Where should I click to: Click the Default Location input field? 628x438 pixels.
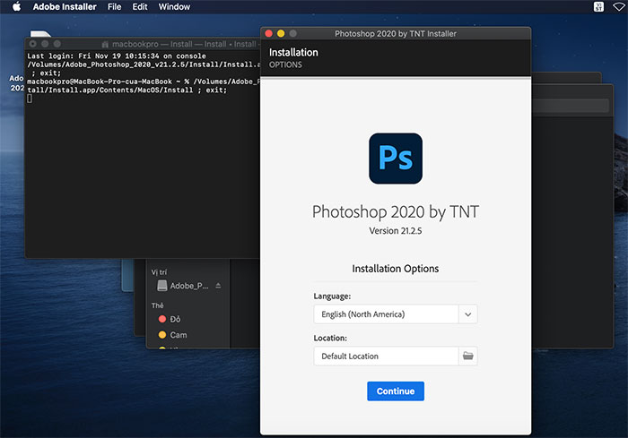[x=386, y=356]
